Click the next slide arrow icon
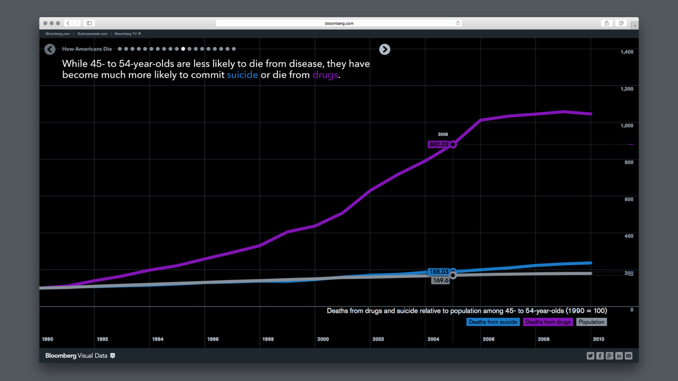This screenshot has width=678, height=381. pos(384,49)
